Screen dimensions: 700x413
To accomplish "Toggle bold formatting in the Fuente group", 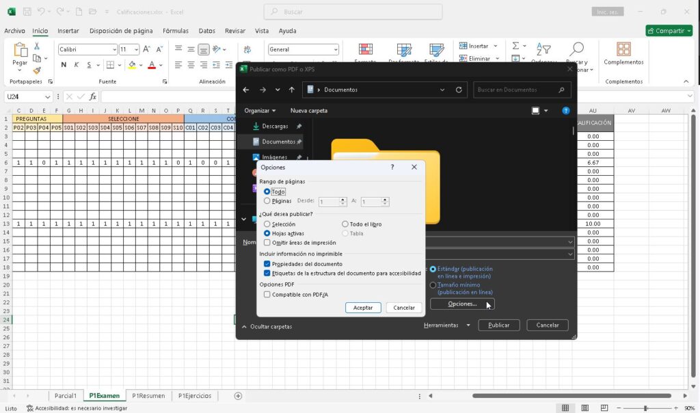I will (x=64, y=65).
